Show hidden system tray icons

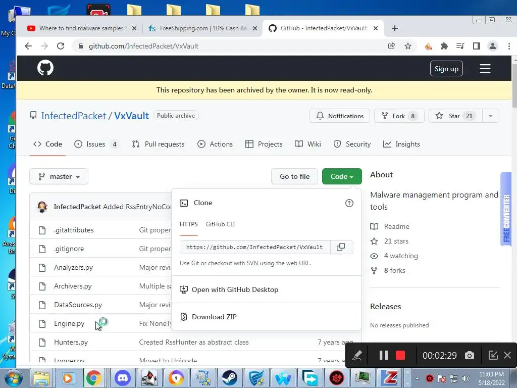point(417,378)
